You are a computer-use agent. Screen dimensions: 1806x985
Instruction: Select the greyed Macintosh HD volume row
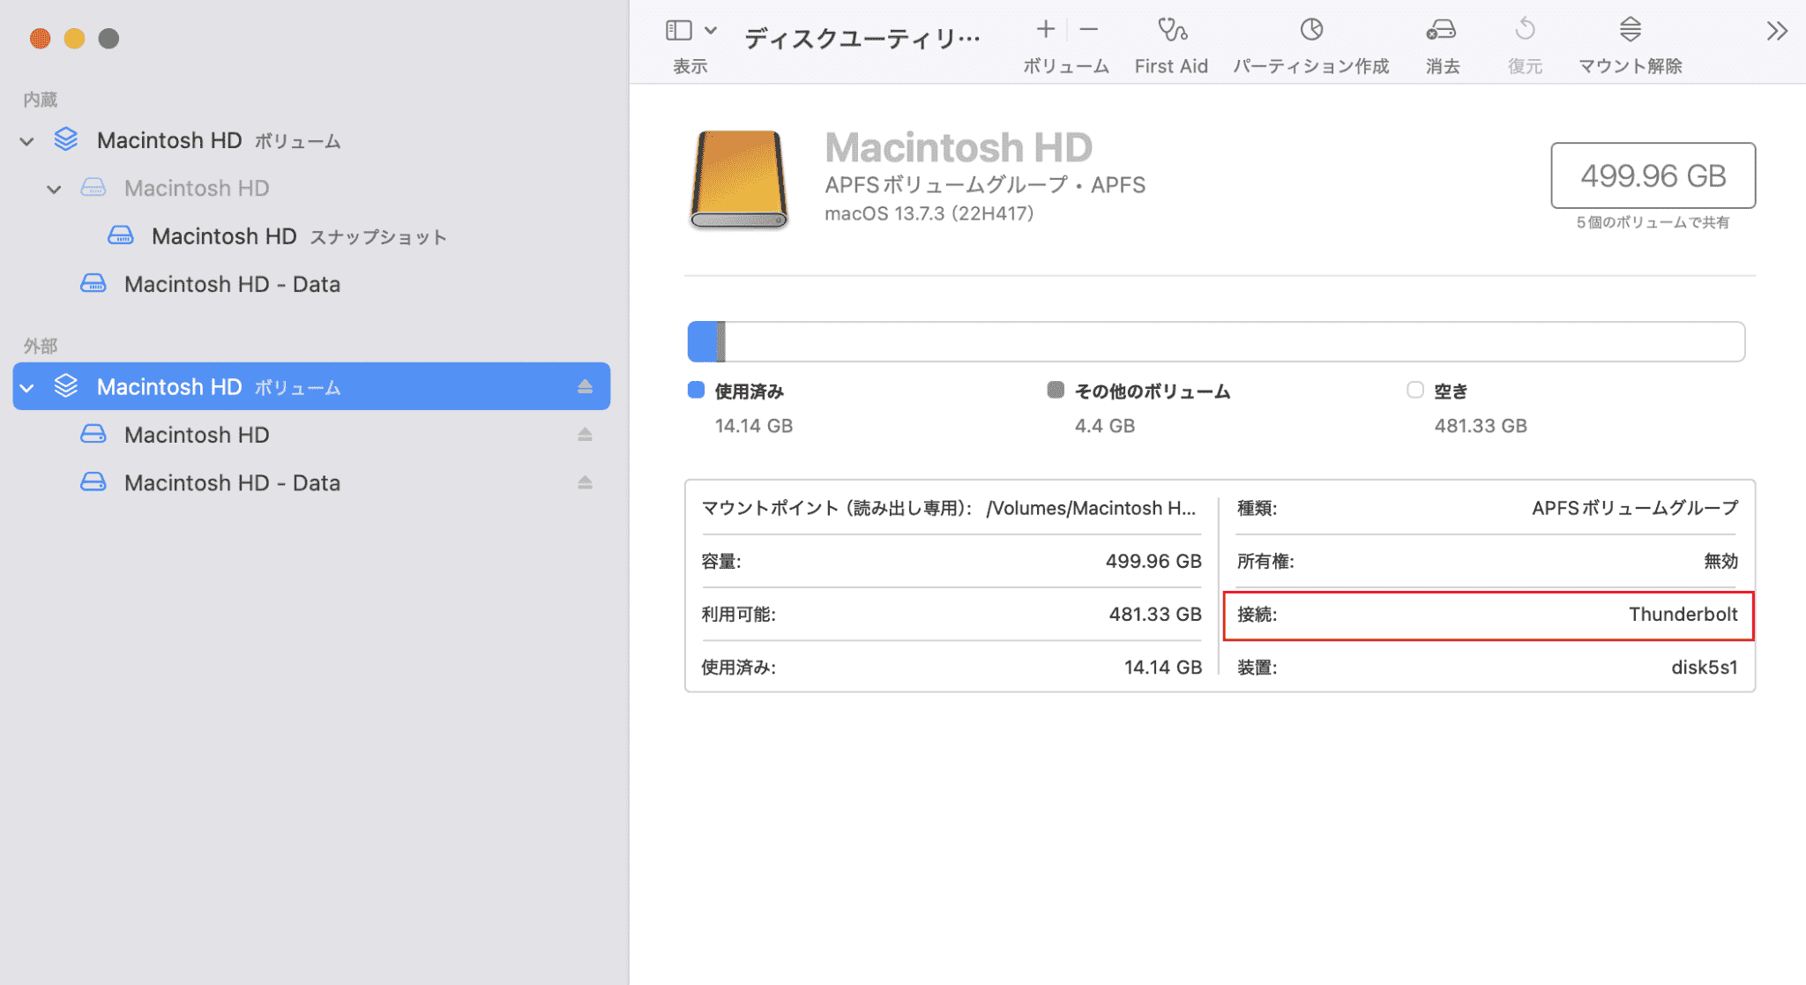(x=311, y=188)
